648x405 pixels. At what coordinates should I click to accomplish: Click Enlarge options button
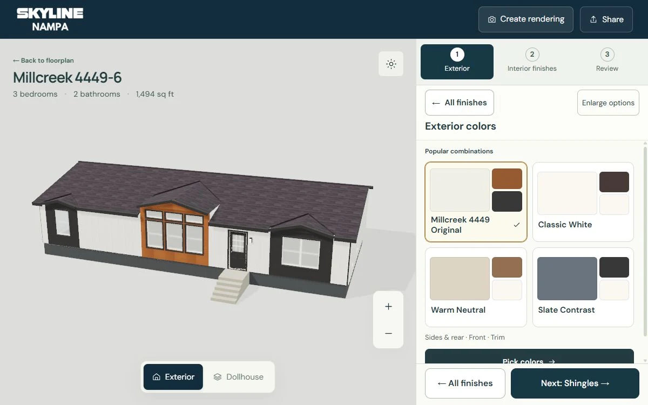[608, 103]
